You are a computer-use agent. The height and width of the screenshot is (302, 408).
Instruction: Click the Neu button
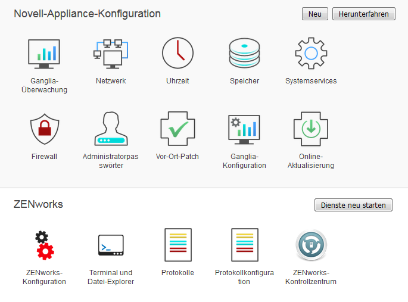pos(315,14)
